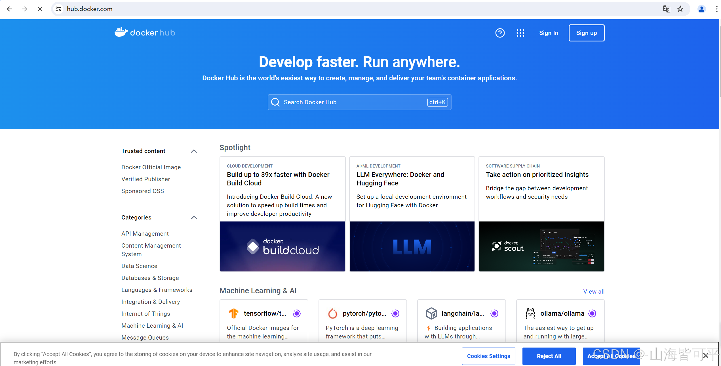Select Languages & Frameworks category
The width and height of the screenshot is (721, 366).
tap(157, 290)
